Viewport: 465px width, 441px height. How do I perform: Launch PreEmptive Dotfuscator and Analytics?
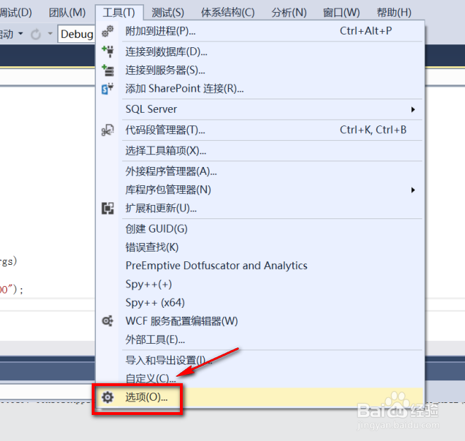point(260,266)
